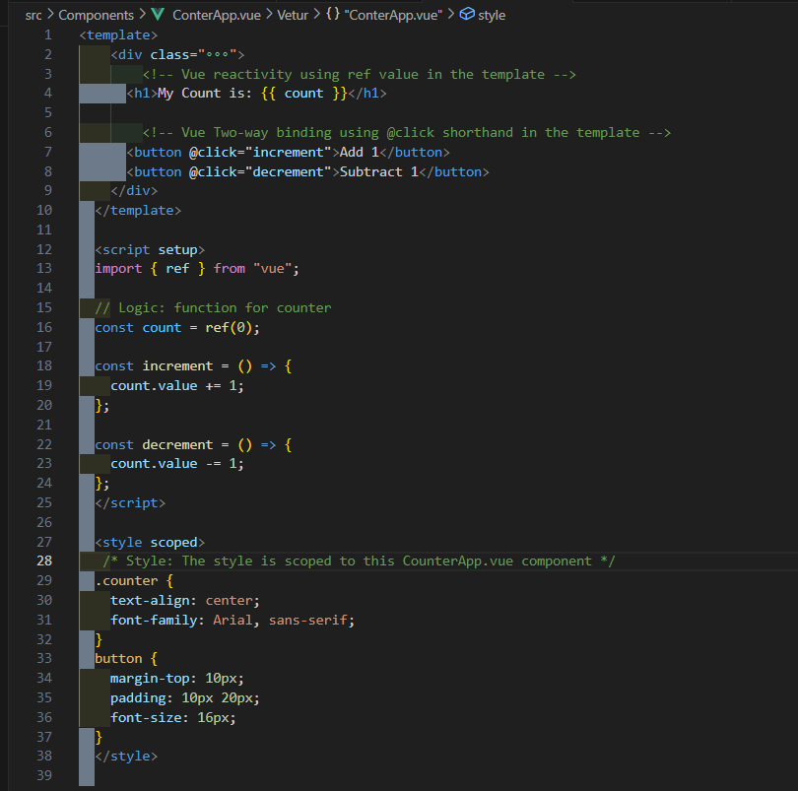798x791 pixels.
Task: Click 'count.value += 1;' statement
Action: [x=177, y=386]
